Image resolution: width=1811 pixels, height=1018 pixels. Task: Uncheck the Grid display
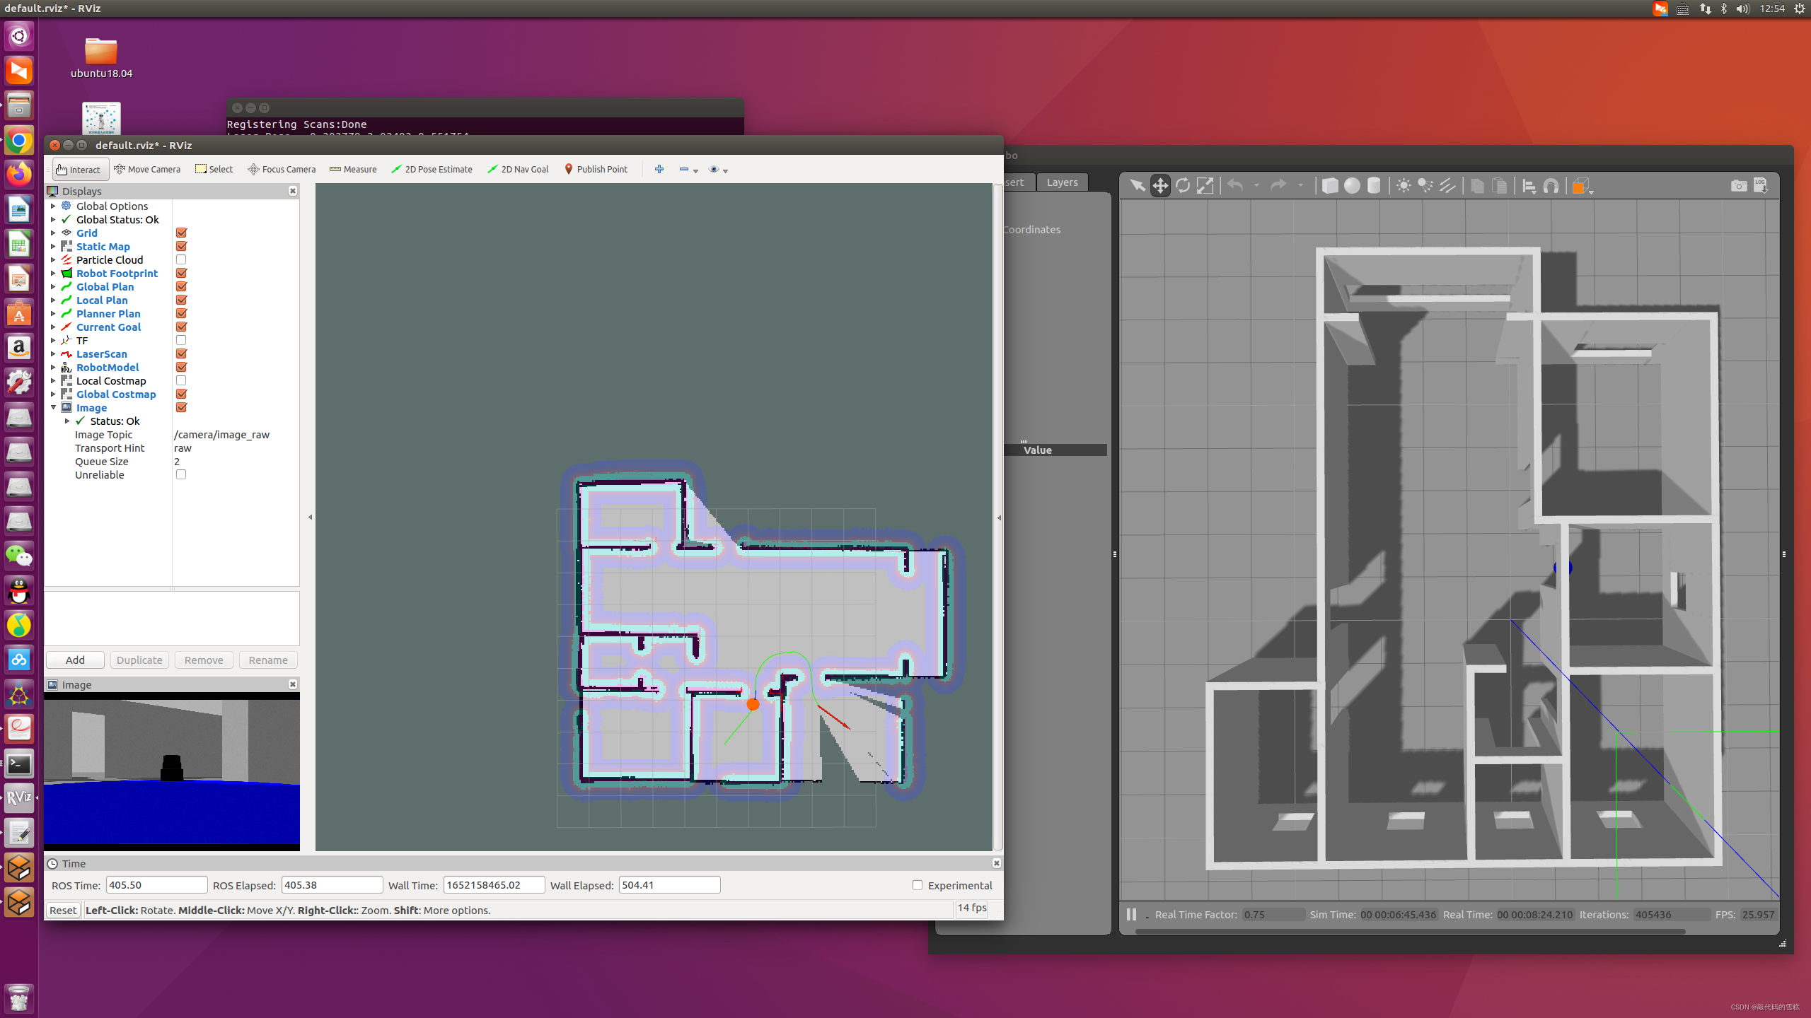point(181,233)
